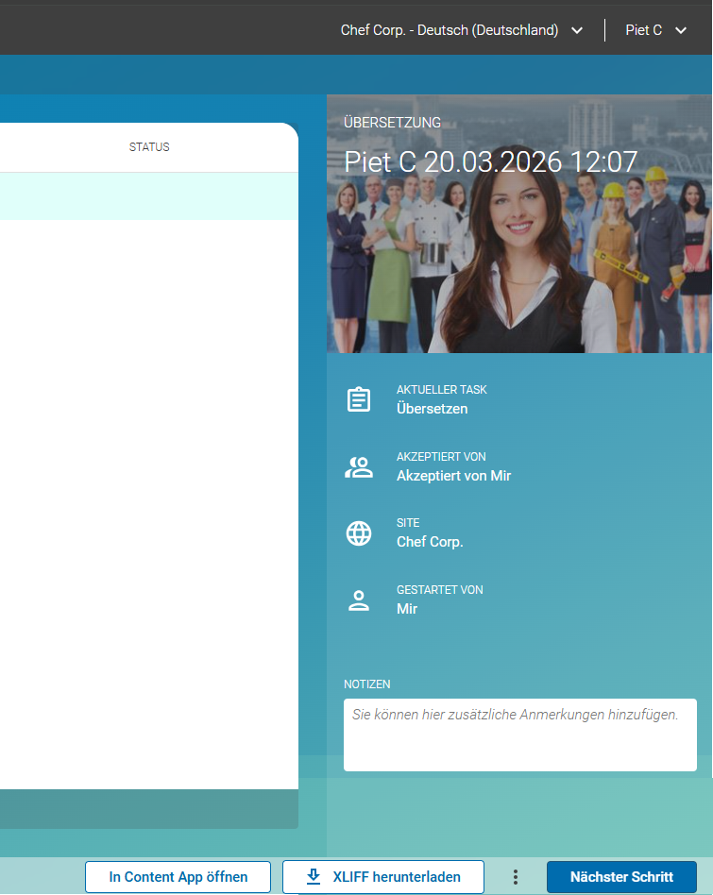Click the Akzeptiert von Mir text
The image size is (713, 895).
[x=454, y=476]
